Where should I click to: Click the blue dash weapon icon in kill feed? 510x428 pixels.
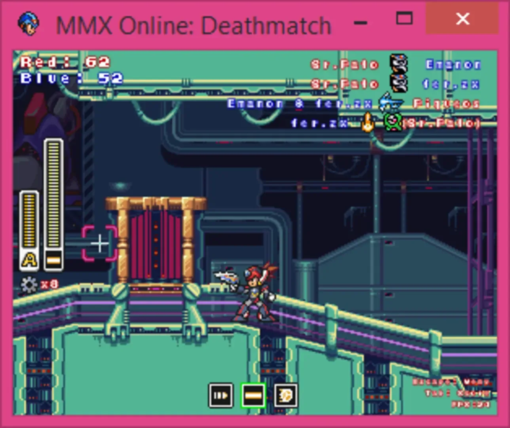(x=390, y=103)
